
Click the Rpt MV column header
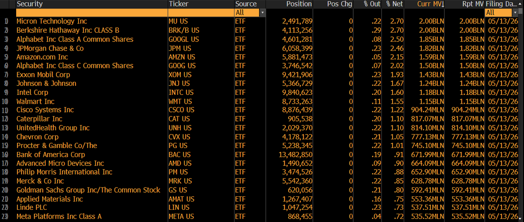click(x=473, y=4)
